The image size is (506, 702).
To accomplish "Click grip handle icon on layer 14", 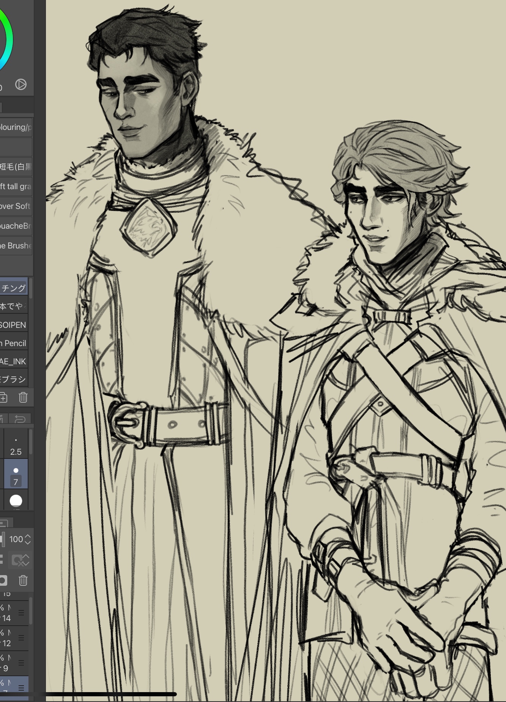I will [21, 612].
